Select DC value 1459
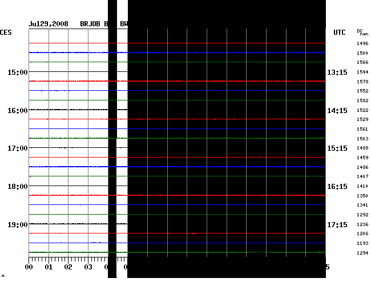The height and width of the screenshot is (282, 371). [362, 158]
